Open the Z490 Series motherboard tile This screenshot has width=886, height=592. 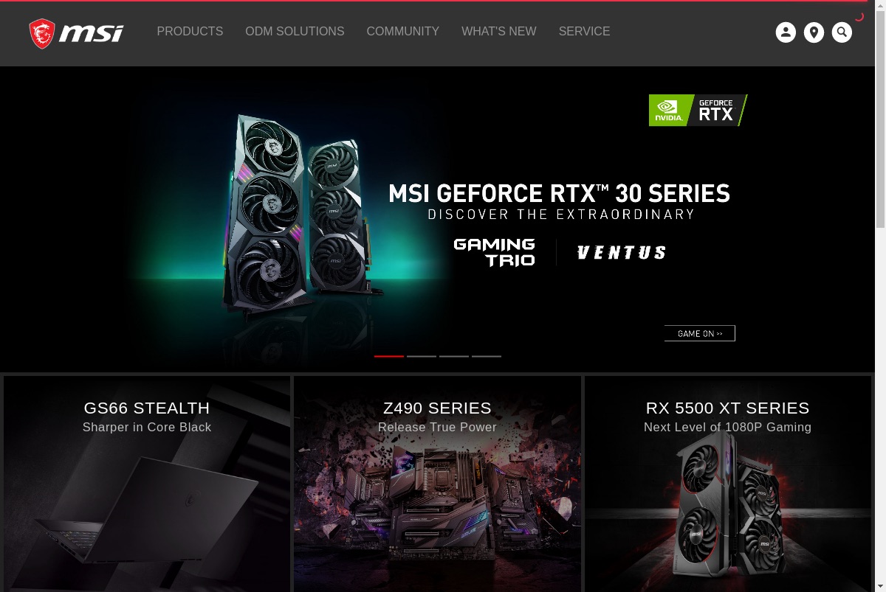coord(437,484)
